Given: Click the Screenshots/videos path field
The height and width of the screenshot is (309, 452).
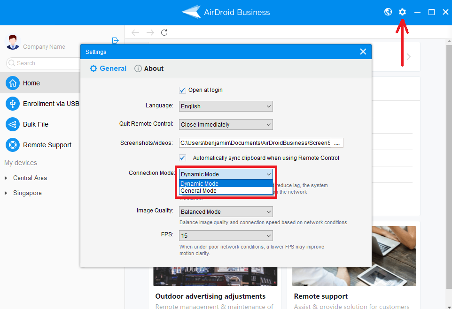Looking at the screenshot, I should pyautogui.click(x=255, y=143).
